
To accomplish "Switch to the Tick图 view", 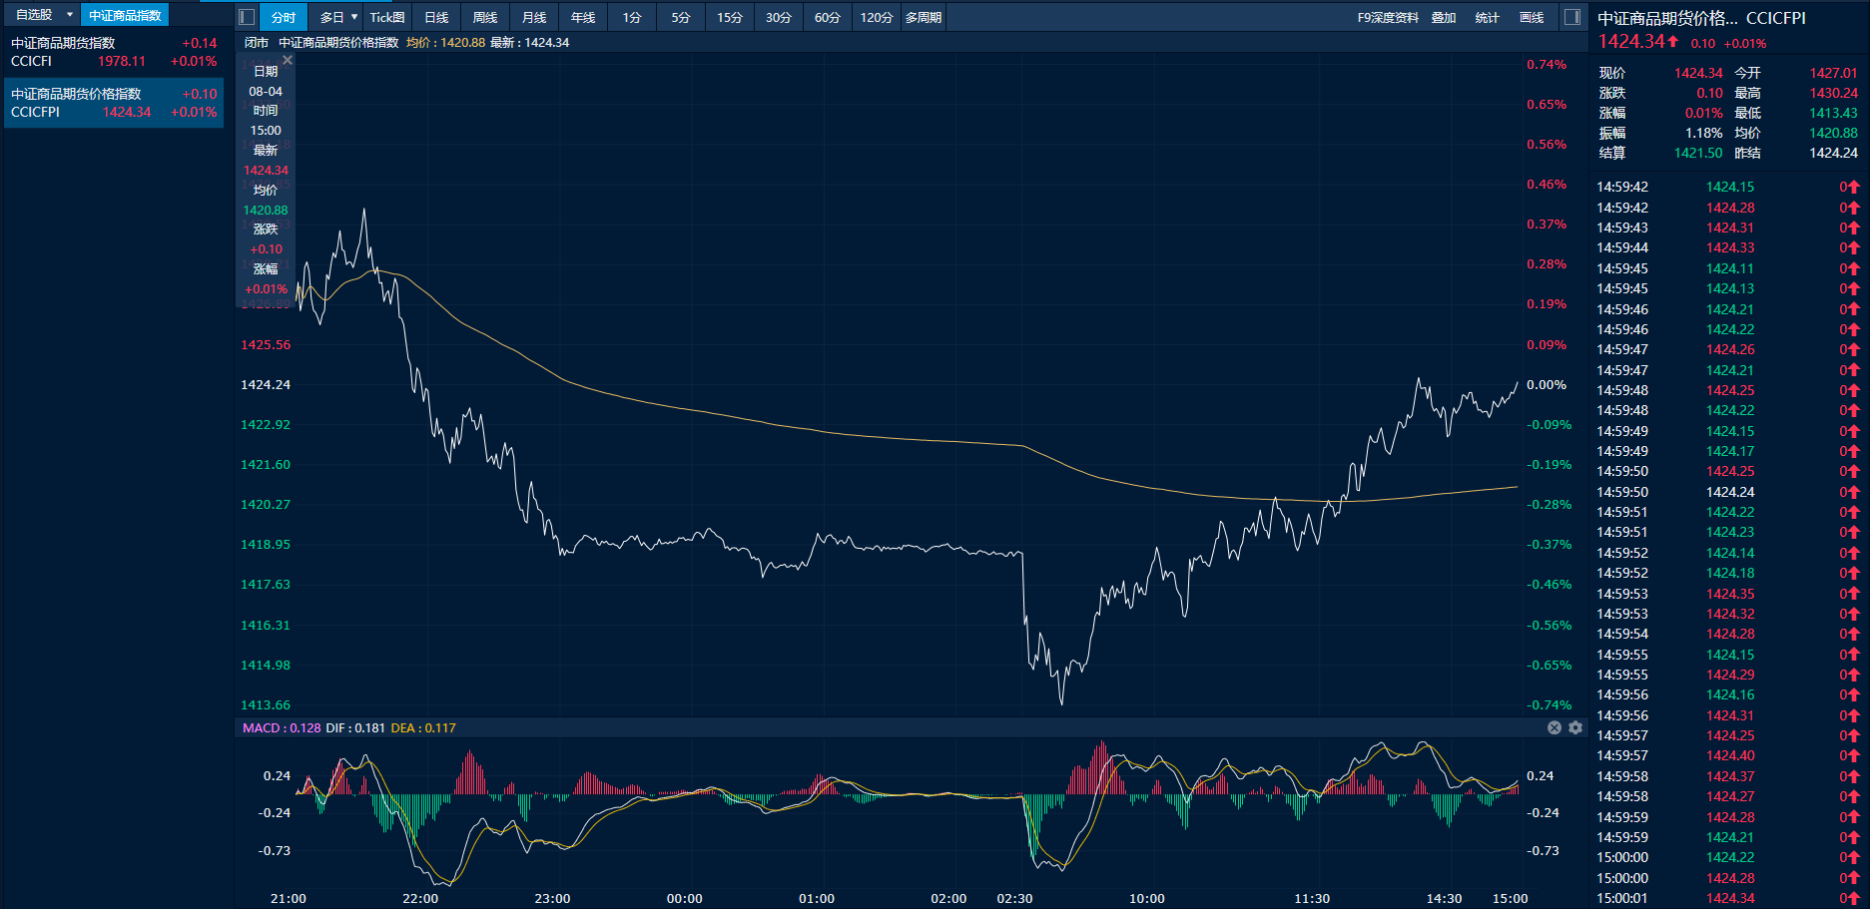I will (x=387, y=17).
